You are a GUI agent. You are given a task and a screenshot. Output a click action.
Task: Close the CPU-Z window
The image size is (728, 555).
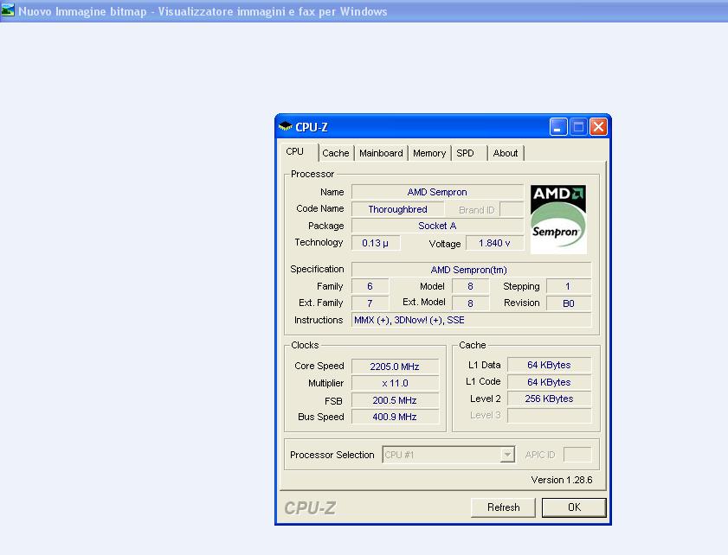point(598,126)
